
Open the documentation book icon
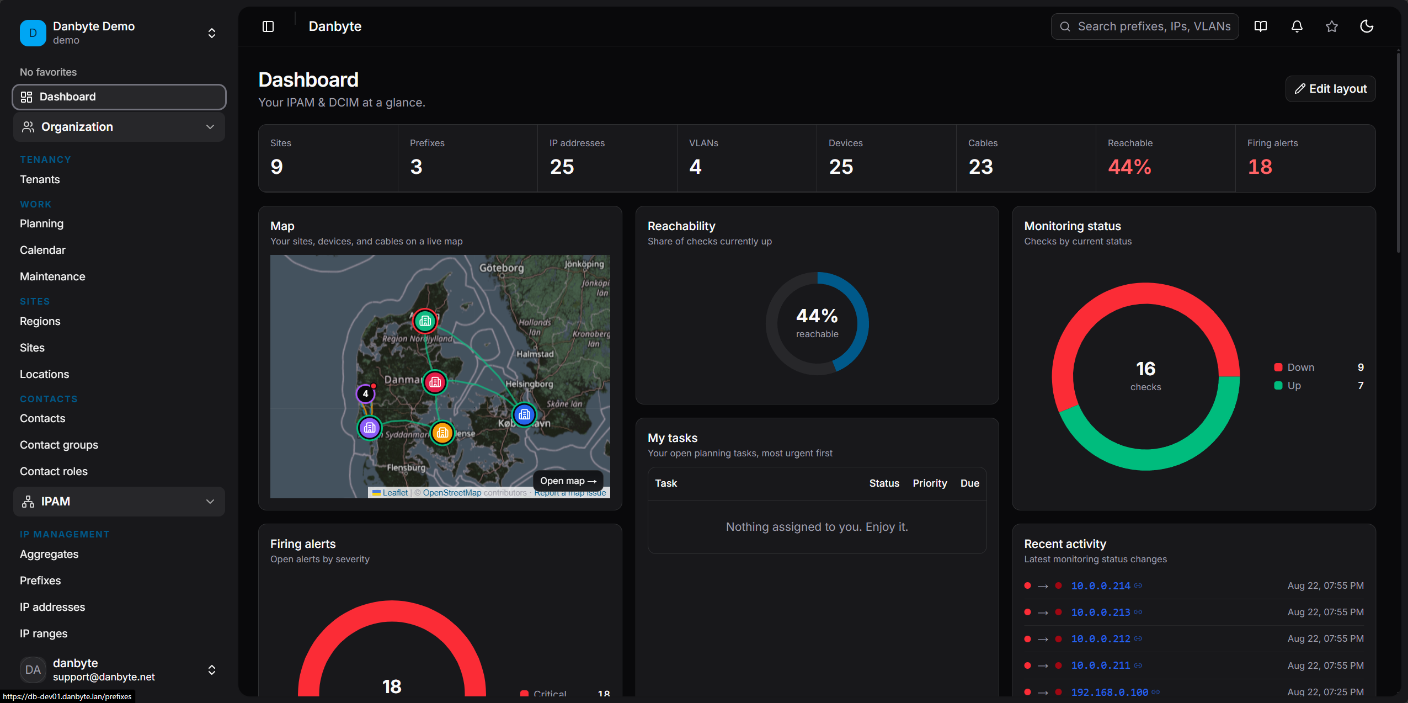tap(1261, 26)
